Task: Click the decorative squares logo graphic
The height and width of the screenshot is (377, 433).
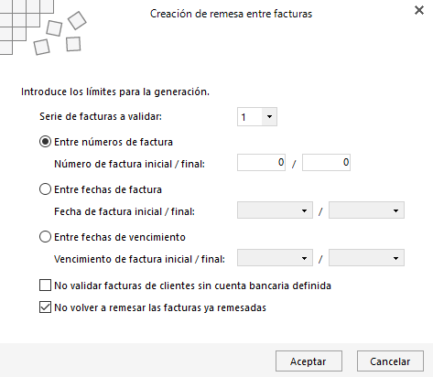Action: point(43,27)
